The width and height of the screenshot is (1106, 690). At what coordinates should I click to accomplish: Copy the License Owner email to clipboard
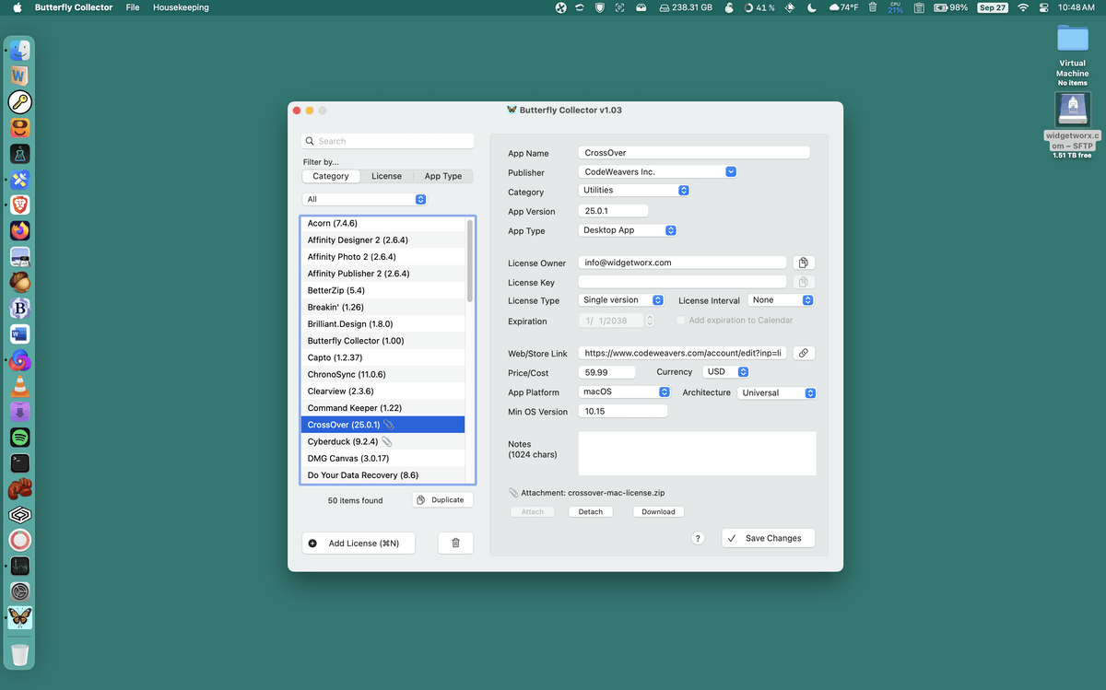(x=803, y=263)
